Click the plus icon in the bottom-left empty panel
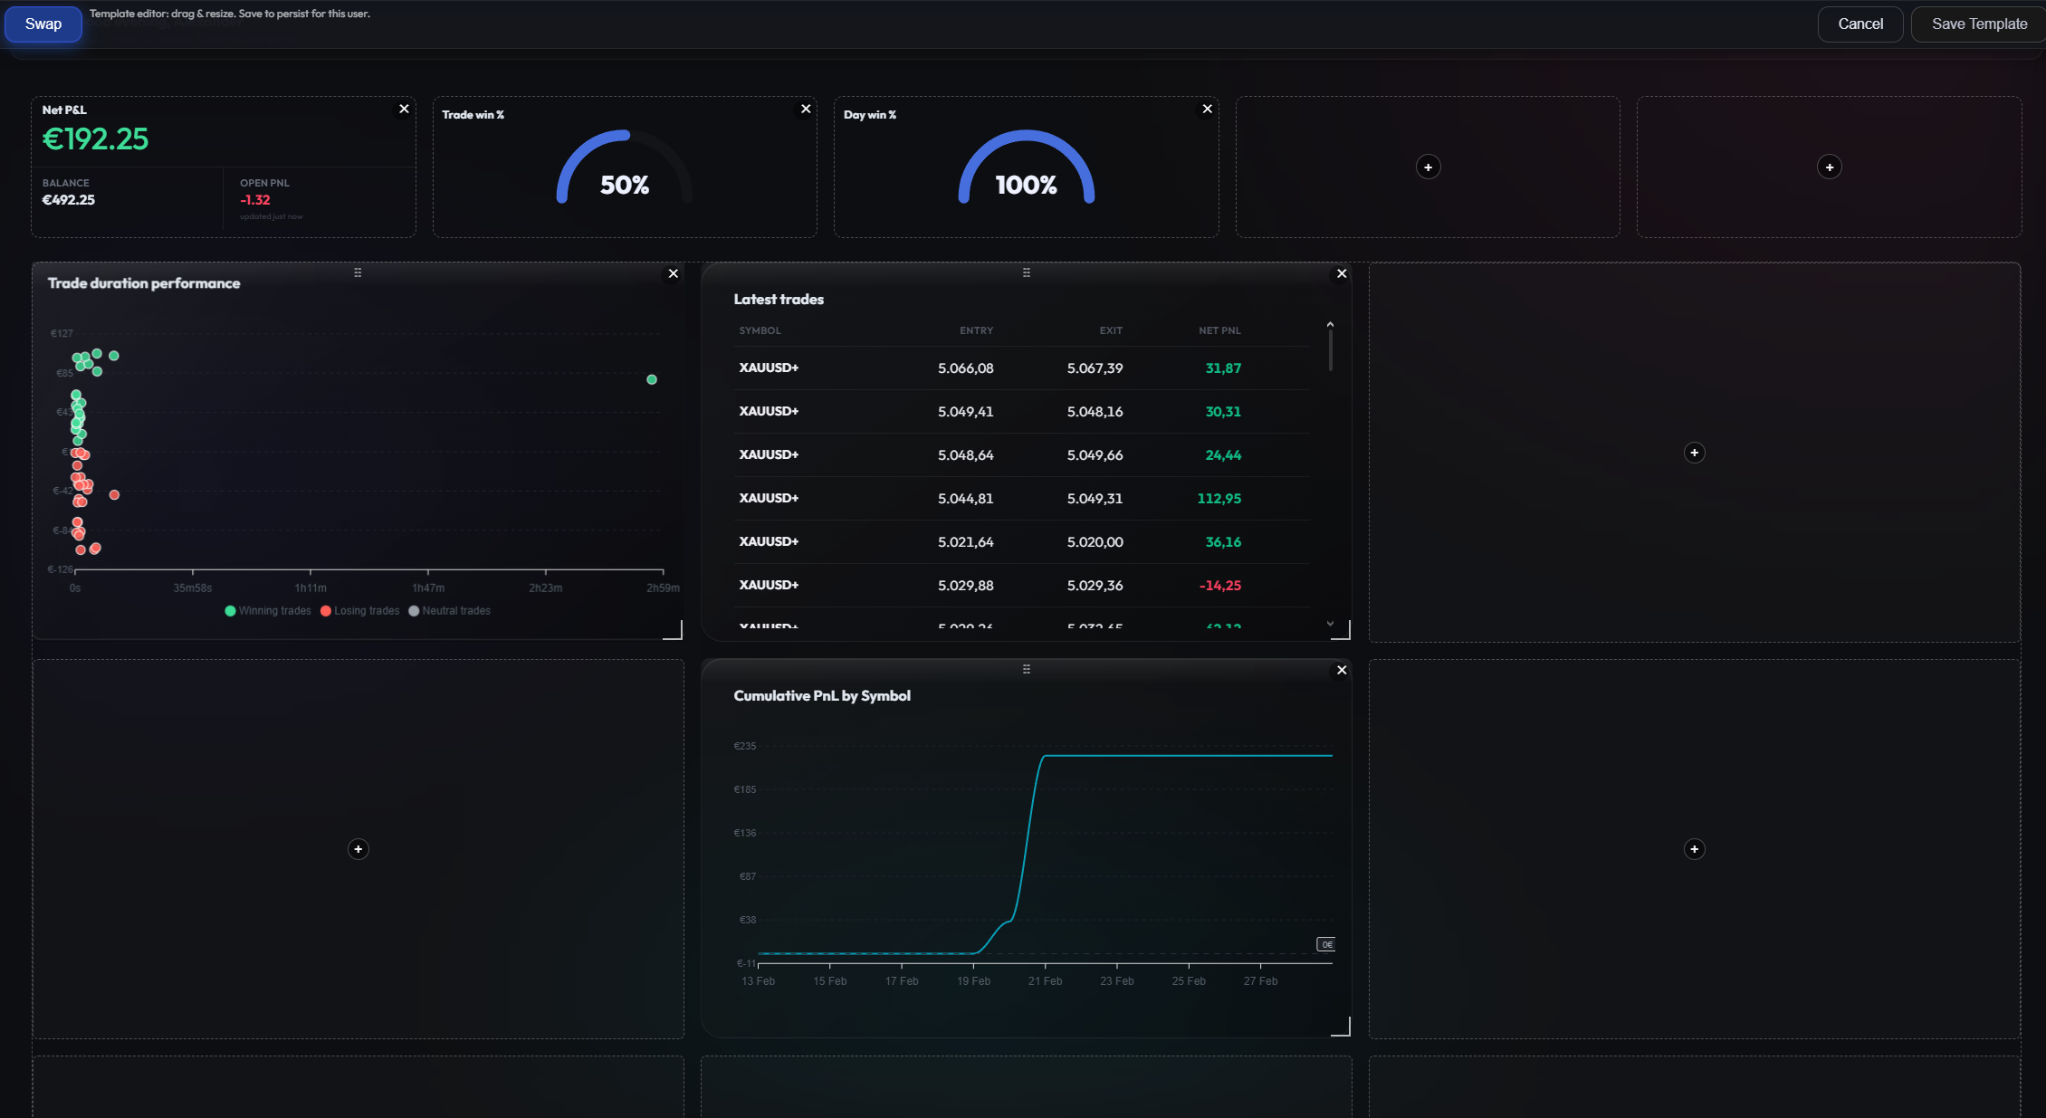Image resolution: width=2046 pixels, height=1118 pixels. [358, 849]
